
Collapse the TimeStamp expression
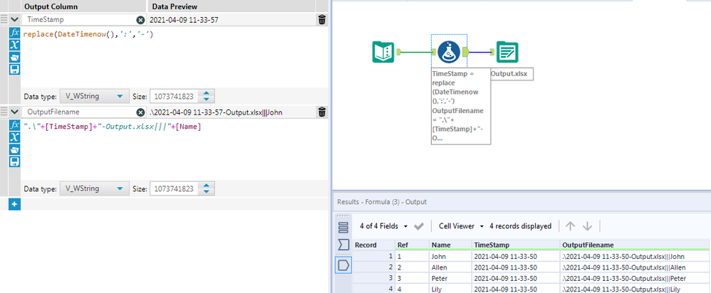coord(14,20)
